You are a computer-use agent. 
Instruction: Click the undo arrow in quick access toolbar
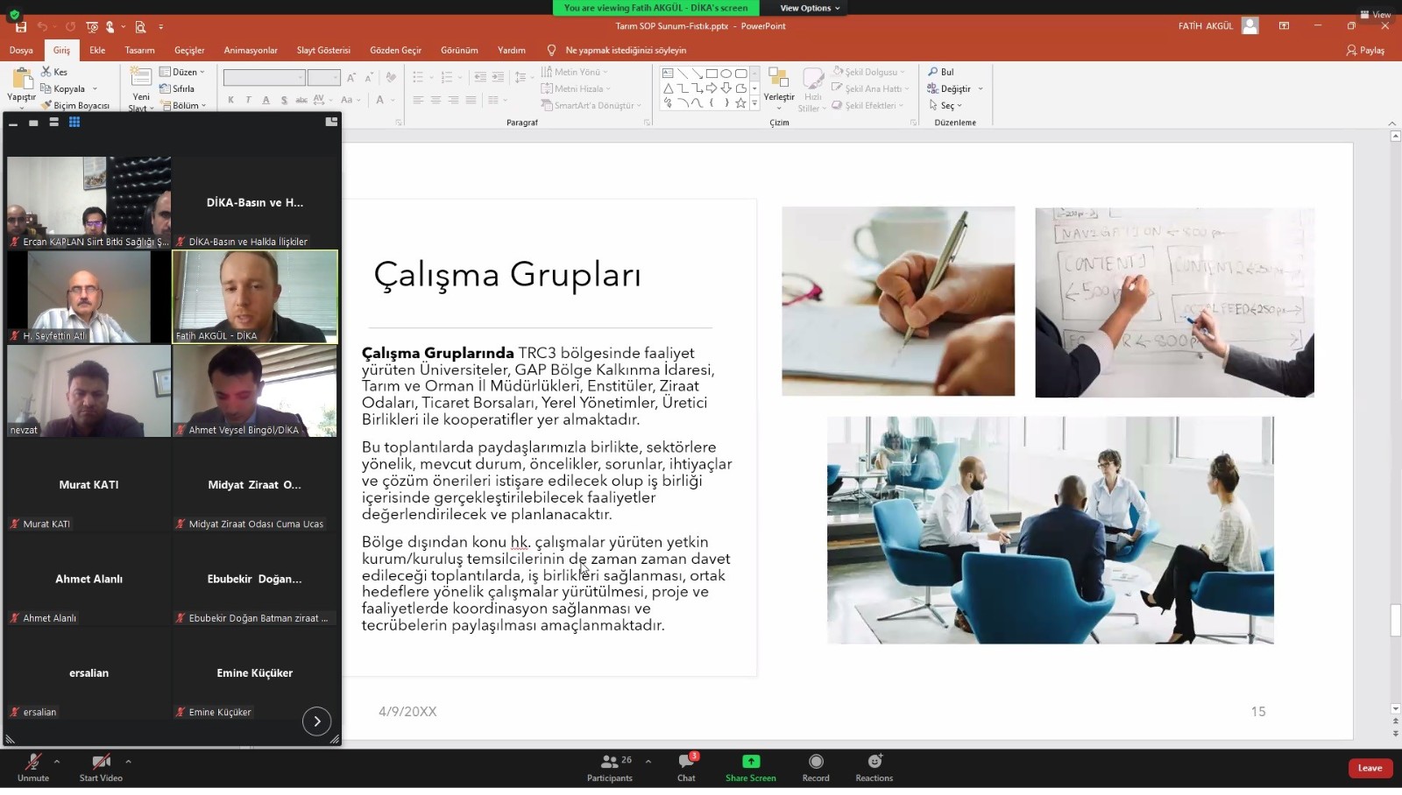point(42,27)
